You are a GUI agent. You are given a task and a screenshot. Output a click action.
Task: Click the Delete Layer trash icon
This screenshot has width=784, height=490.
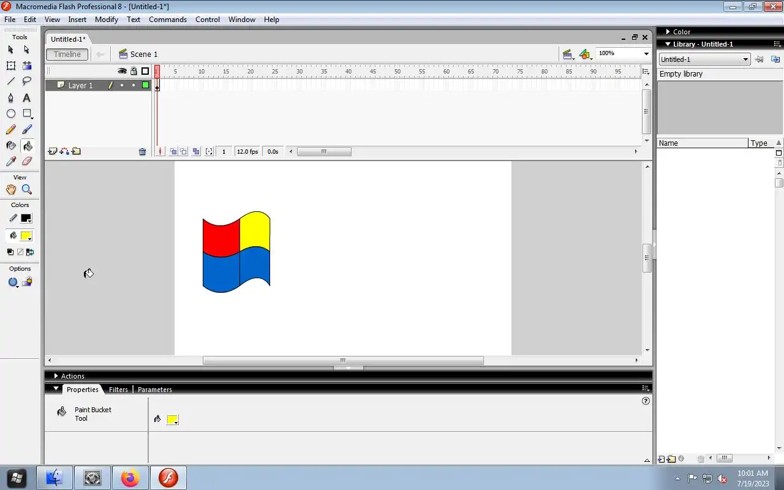coord(142,152)
